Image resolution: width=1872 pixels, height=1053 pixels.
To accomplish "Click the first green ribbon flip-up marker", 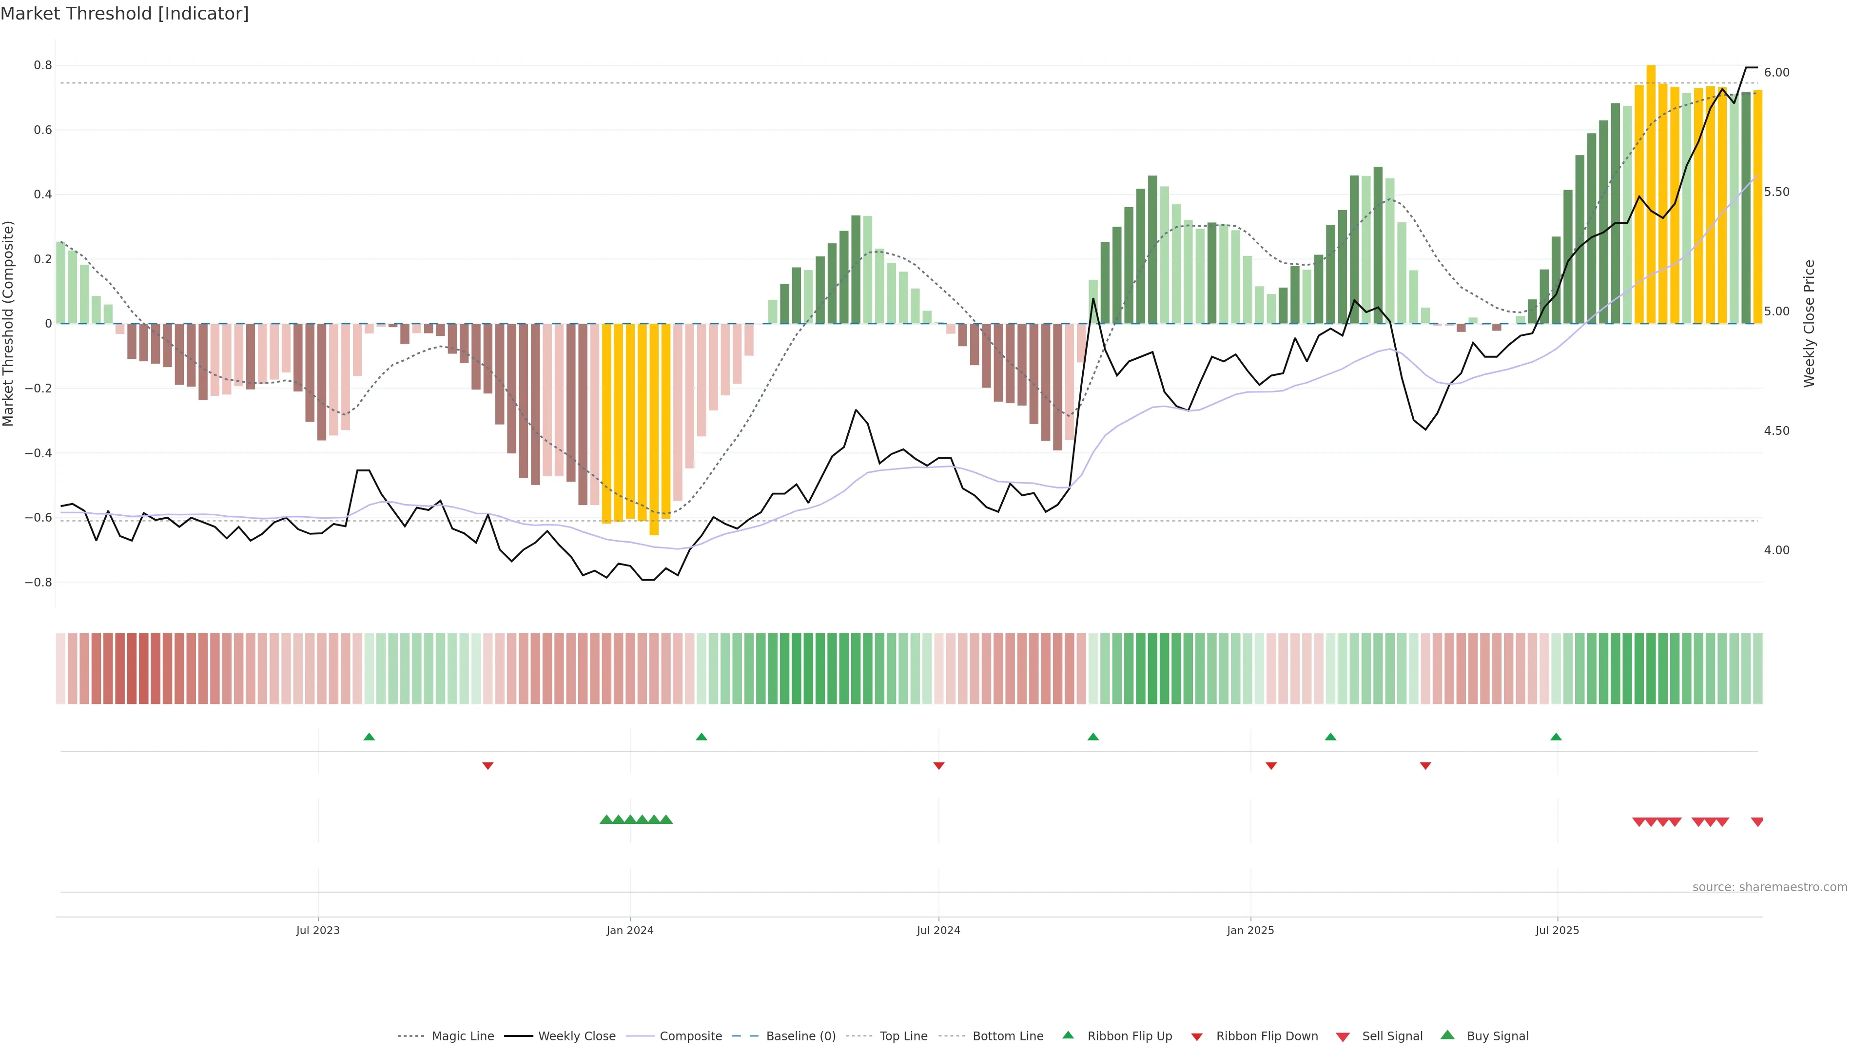I will [x=369, y=737].
